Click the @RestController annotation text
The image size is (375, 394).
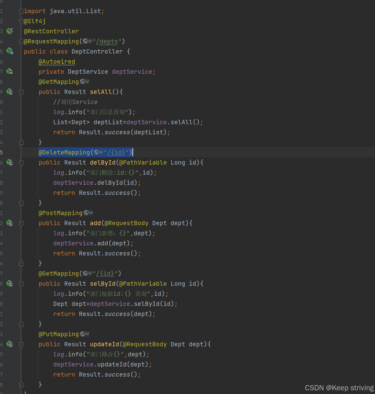coord(51,31)
